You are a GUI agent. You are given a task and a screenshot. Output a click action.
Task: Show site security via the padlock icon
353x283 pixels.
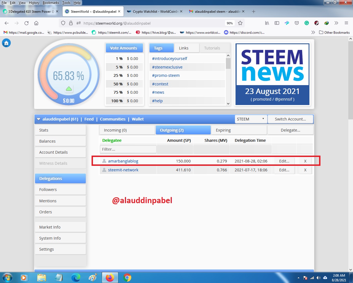[71, 23]
